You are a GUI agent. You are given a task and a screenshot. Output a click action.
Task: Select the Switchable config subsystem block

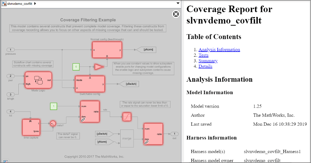(x=90, y=84)
